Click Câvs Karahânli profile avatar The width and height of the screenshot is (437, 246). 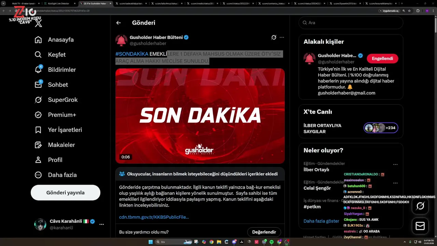point(40,224)
